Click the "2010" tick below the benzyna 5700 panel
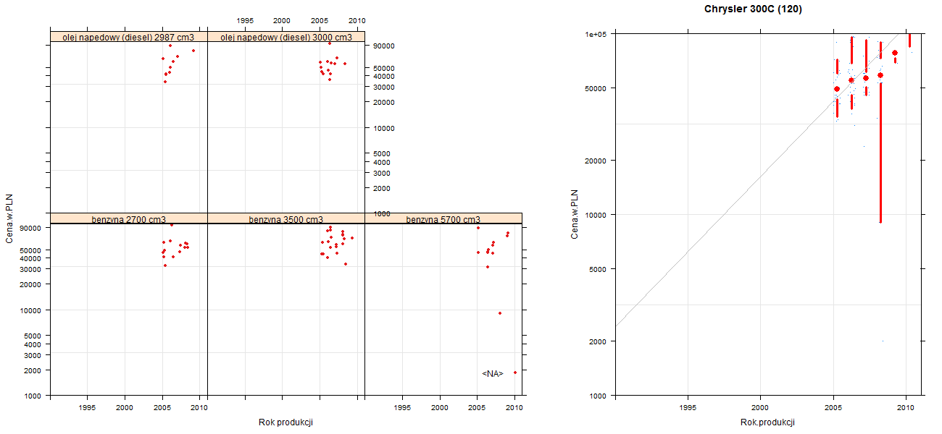This screenshot has height=434, width=942. pos(514,408)
